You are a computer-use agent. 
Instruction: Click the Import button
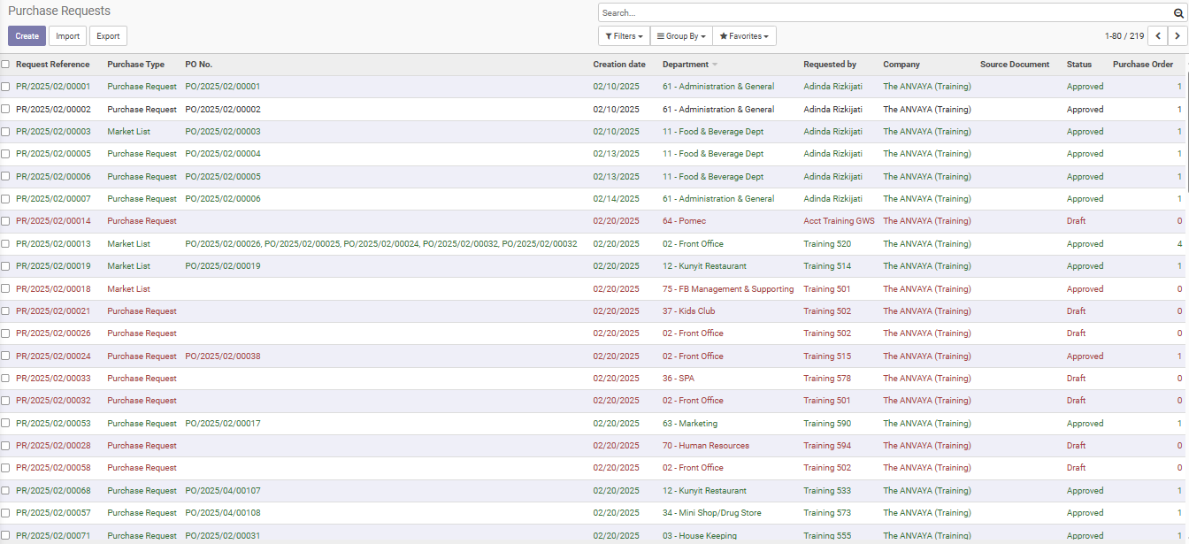tap(67, 36)
